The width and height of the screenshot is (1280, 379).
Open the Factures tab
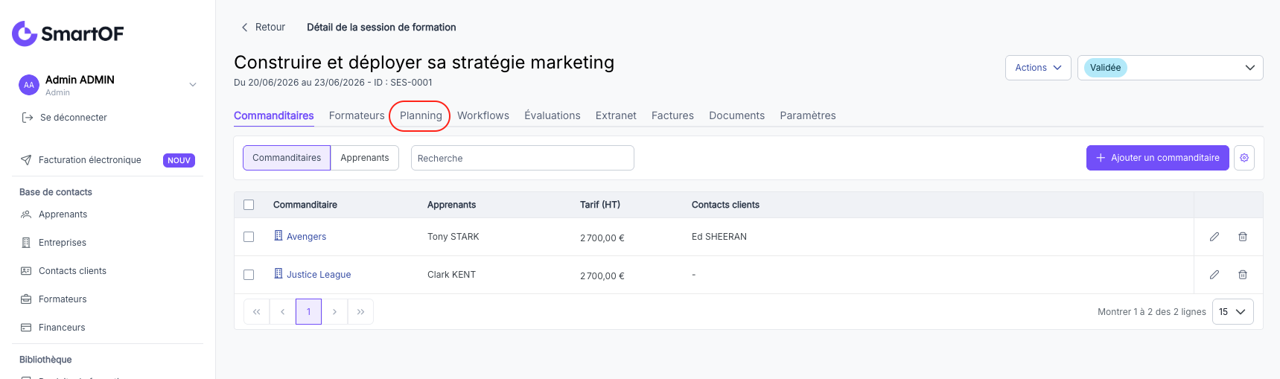[672, 115]
